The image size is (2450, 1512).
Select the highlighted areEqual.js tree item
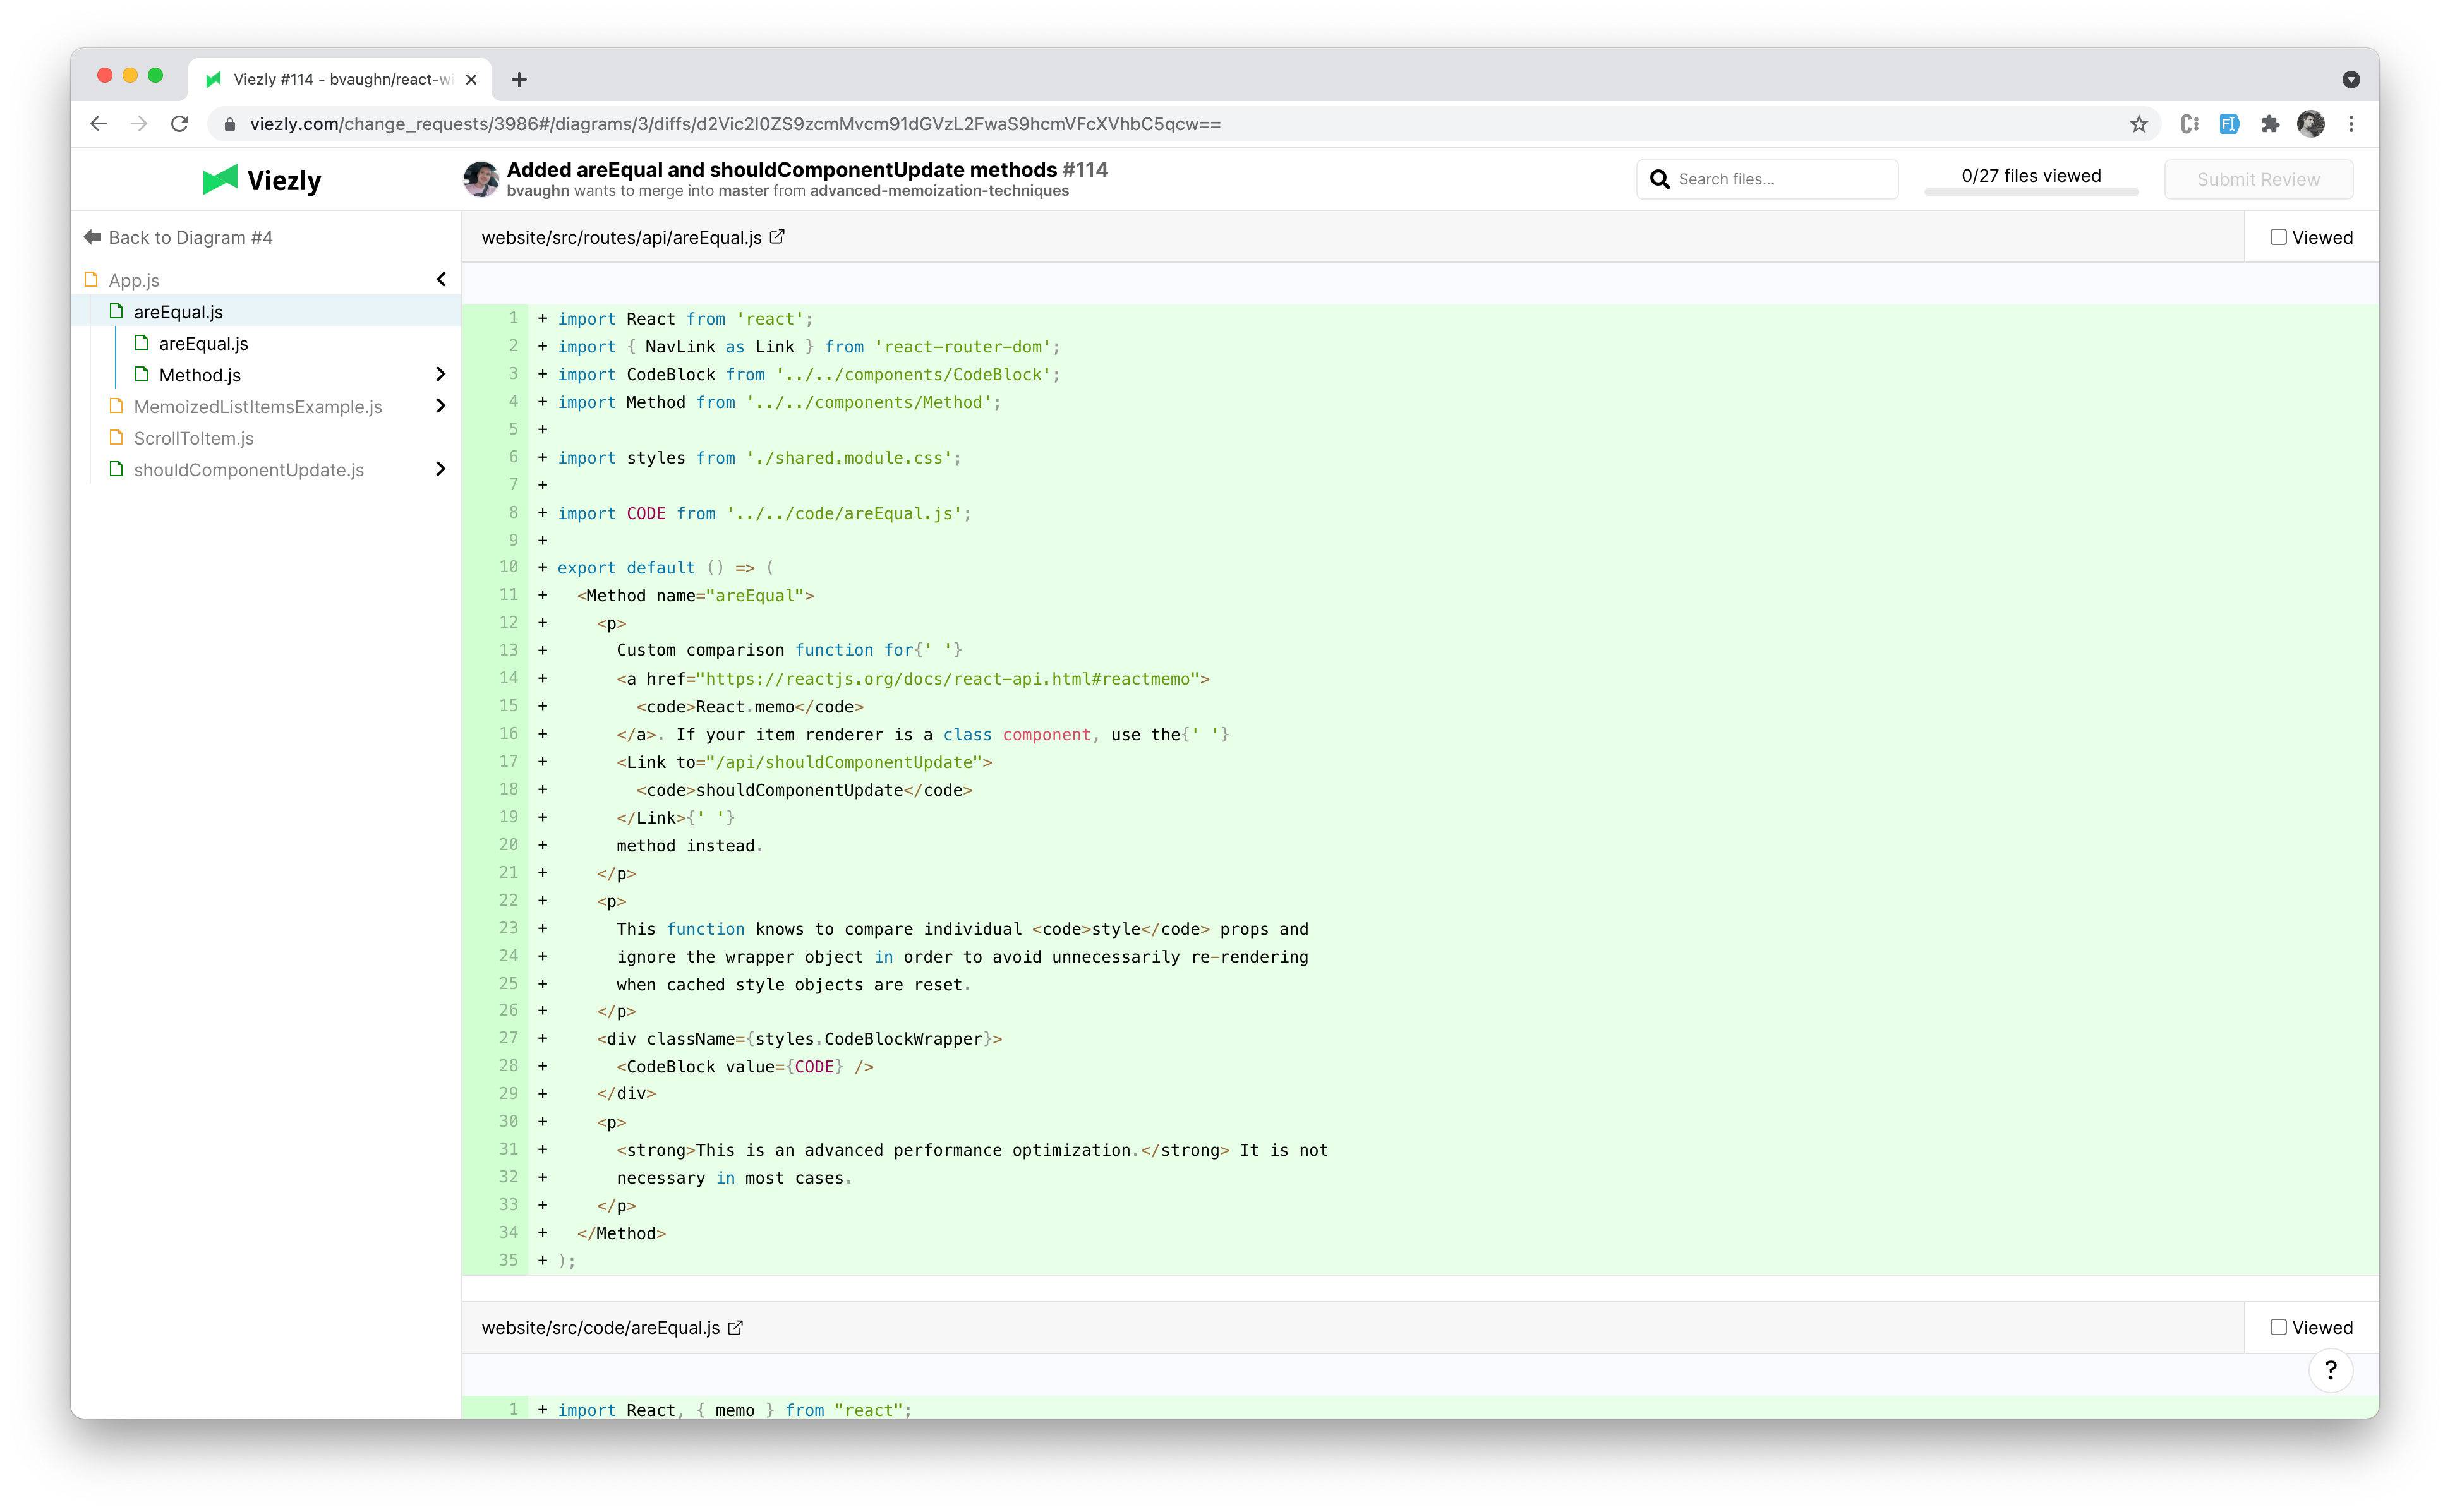(x=267, y=311)
